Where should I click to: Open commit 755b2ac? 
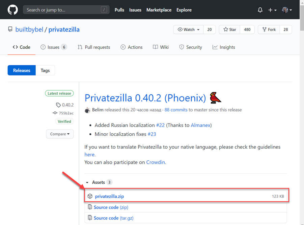(63, 113)
